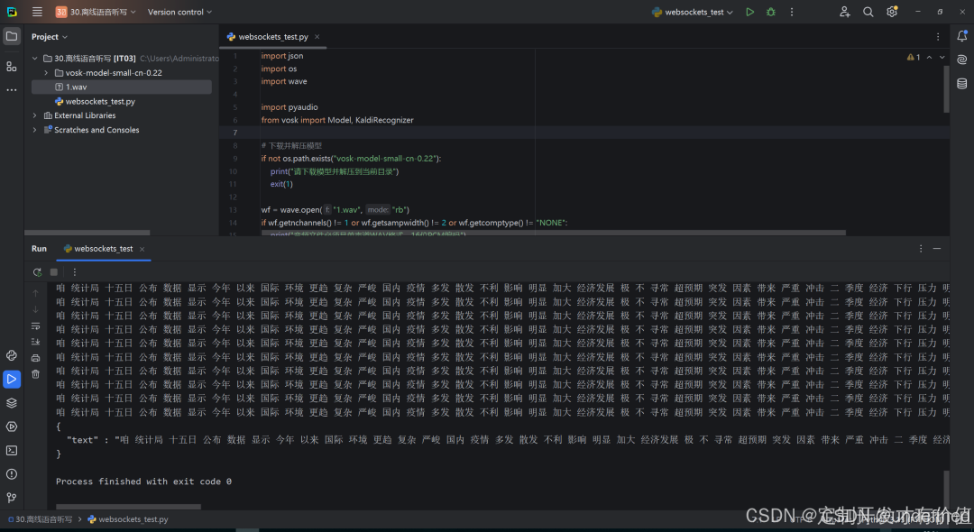The width and height of the screenshot is (974, 532).
Task: Toggle the Run tool window icon
Action: (x=11, y=379)
